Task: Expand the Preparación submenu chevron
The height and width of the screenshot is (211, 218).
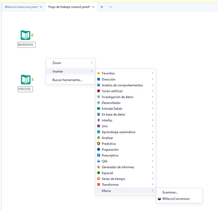Action: coord(153,150)
